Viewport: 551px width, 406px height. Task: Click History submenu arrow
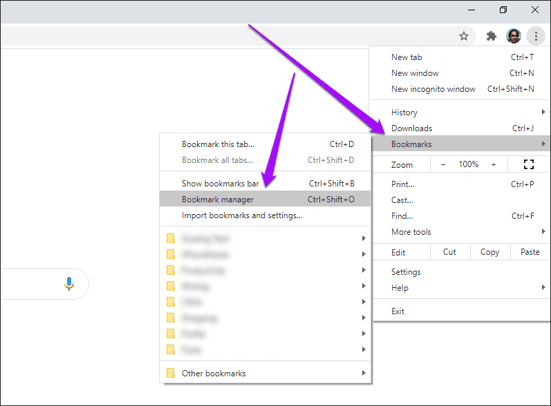[x=543, y=112]
